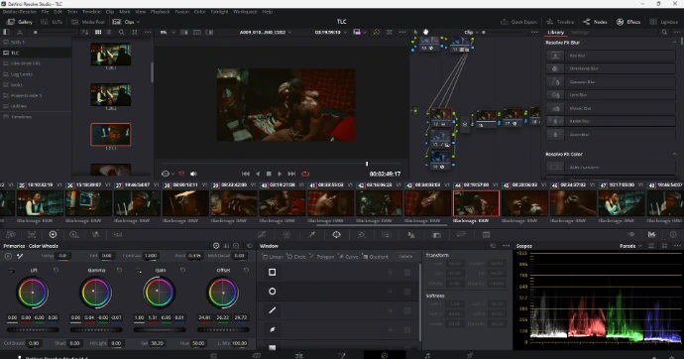This screenshot has width=684, height=359.
Task: Switch gallery to grid thumbnail view
Action: coord(98,33)
